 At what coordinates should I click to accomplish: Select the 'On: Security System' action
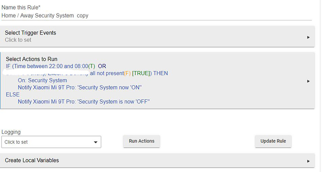tap(42, 80)
